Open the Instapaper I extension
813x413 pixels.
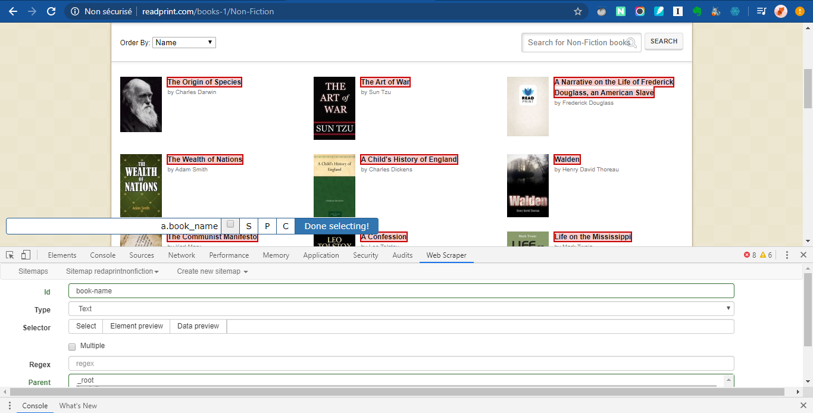(x=678, y=11)
